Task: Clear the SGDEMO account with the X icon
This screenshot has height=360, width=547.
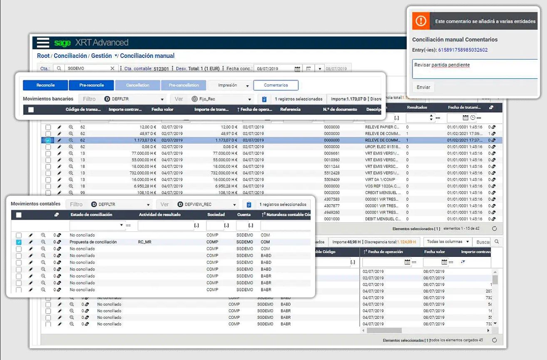Action: 112,69
